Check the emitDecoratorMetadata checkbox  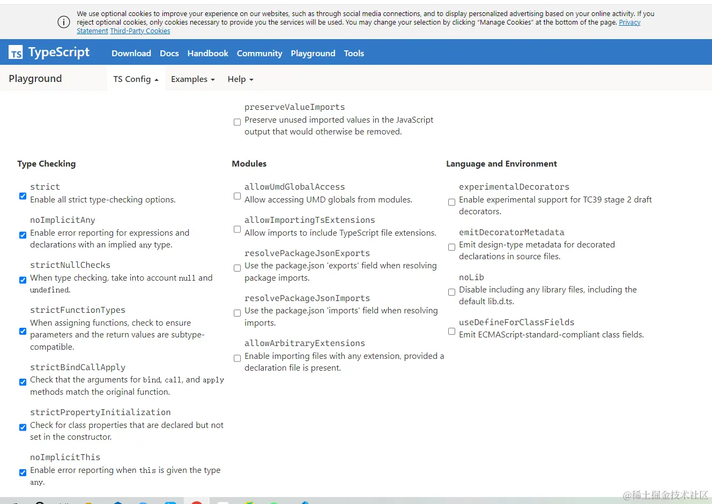pos(451,247)
